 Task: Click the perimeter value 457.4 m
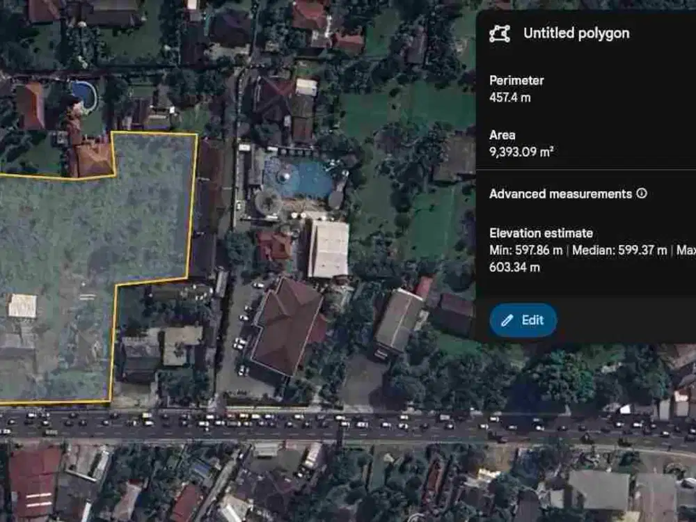click(509, 97)
